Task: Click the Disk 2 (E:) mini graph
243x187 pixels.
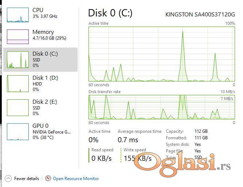Action: pos(17,107)
